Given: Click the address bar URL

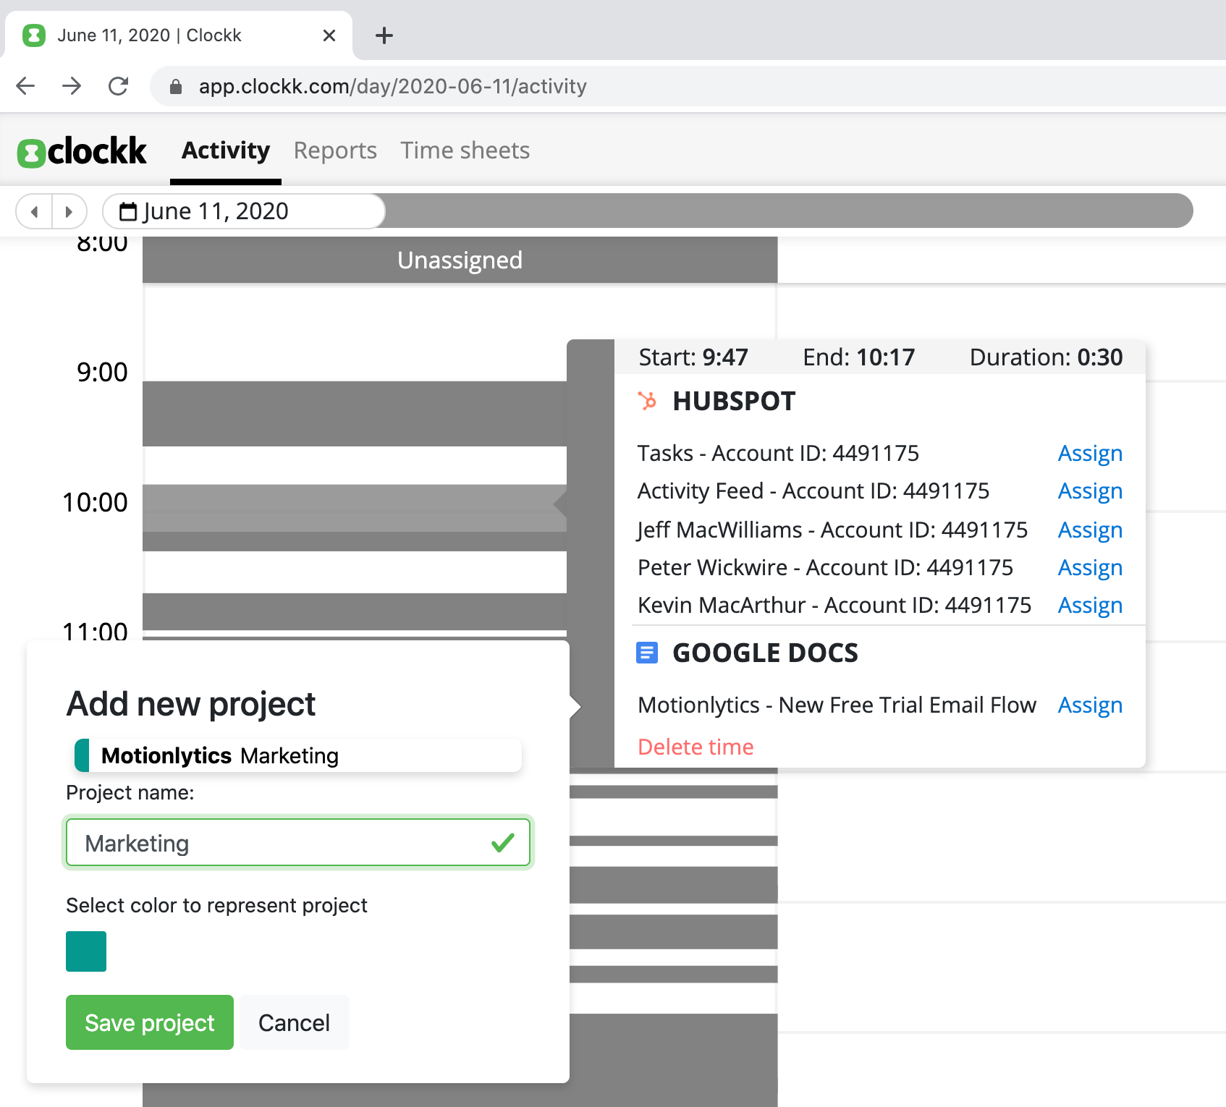Looking at the screenshot, I should [x=393, y=87].
